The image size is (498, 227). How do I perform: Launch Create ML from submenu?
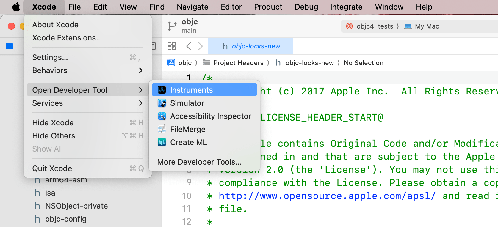point(204,142)
